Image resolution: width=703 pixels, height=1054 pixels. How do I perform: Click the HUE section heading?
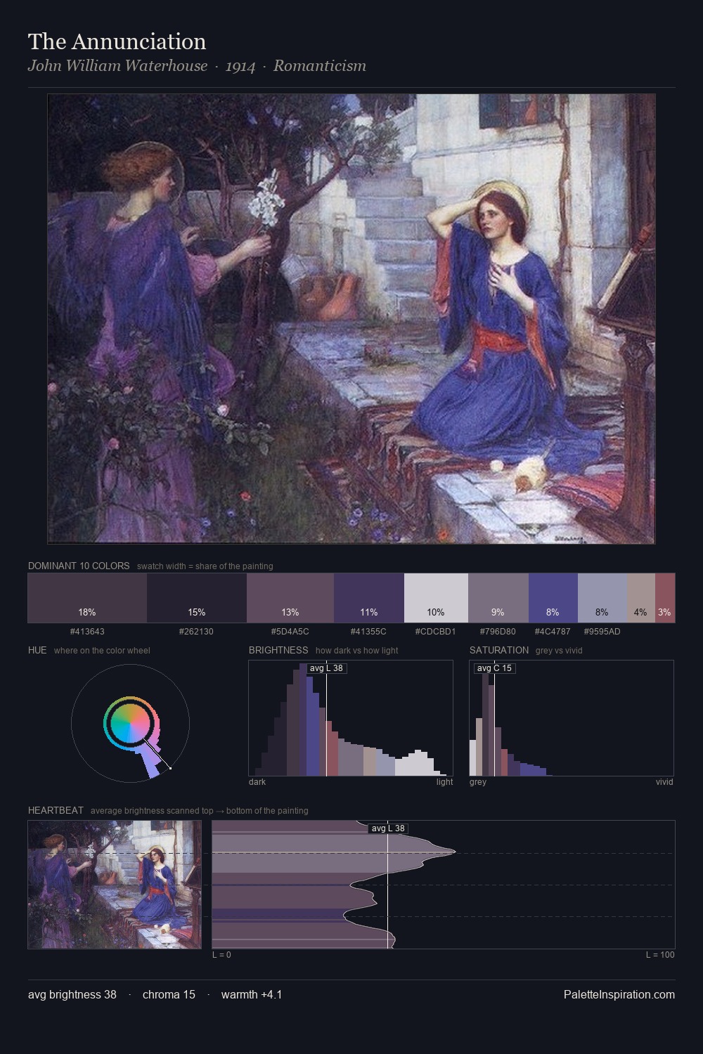(x=37, y=650)
